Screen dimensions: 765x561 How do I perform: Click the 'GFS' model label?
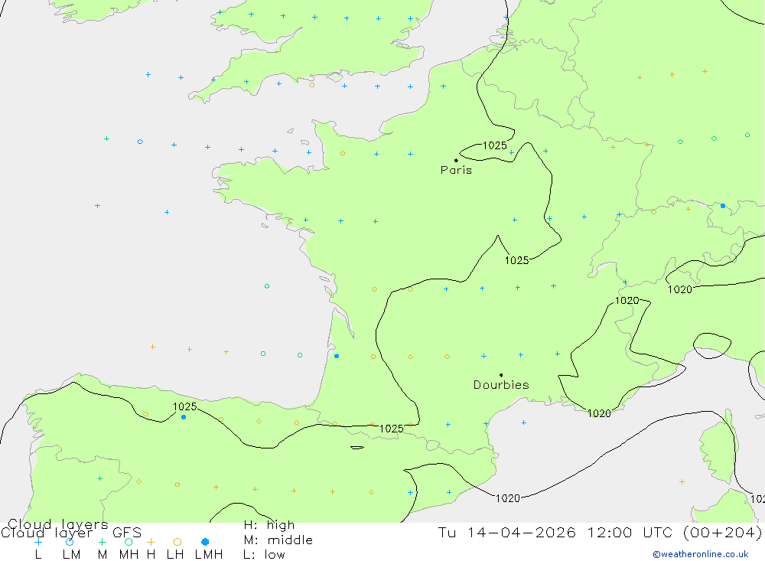(x=127, y=533)
